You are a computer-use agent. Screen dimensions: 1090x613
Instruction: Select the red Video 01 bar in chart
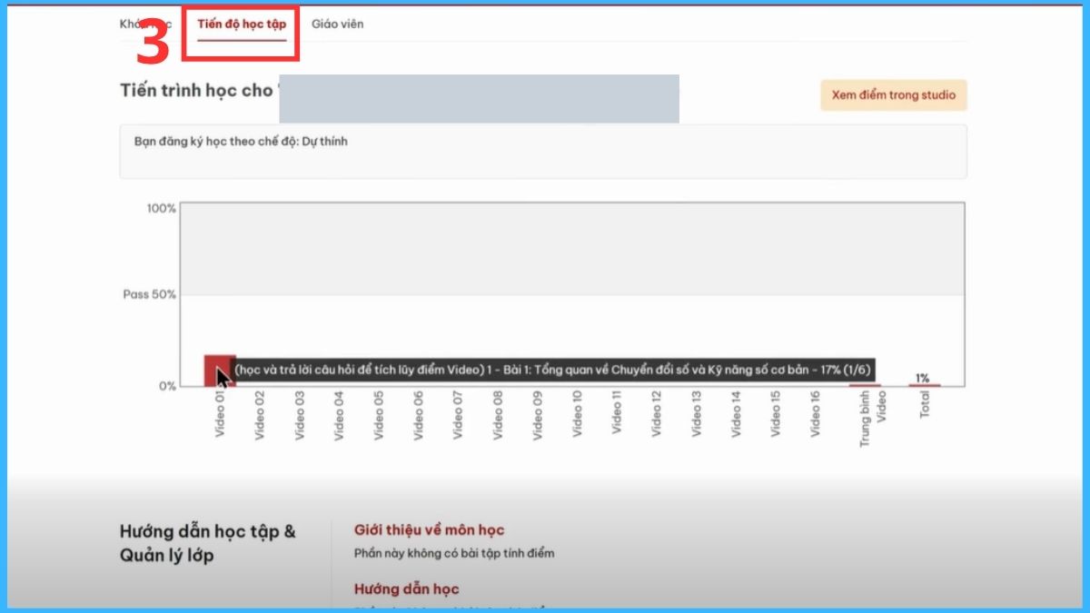(x=220, y=371)
